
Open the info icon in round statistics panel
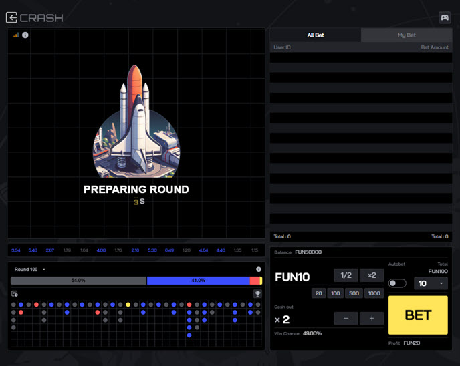tap(258, 269)
